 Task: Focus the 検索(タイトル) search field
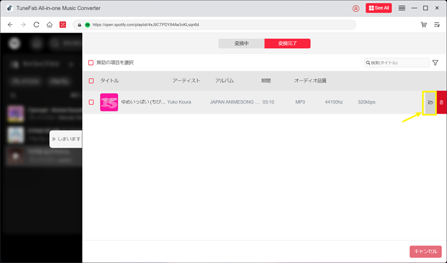(397, 63)
